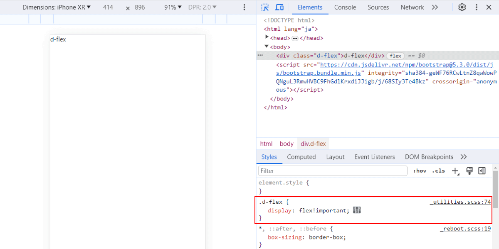
Task: Collapse the body element node
Action: click(x=267, y=46)
